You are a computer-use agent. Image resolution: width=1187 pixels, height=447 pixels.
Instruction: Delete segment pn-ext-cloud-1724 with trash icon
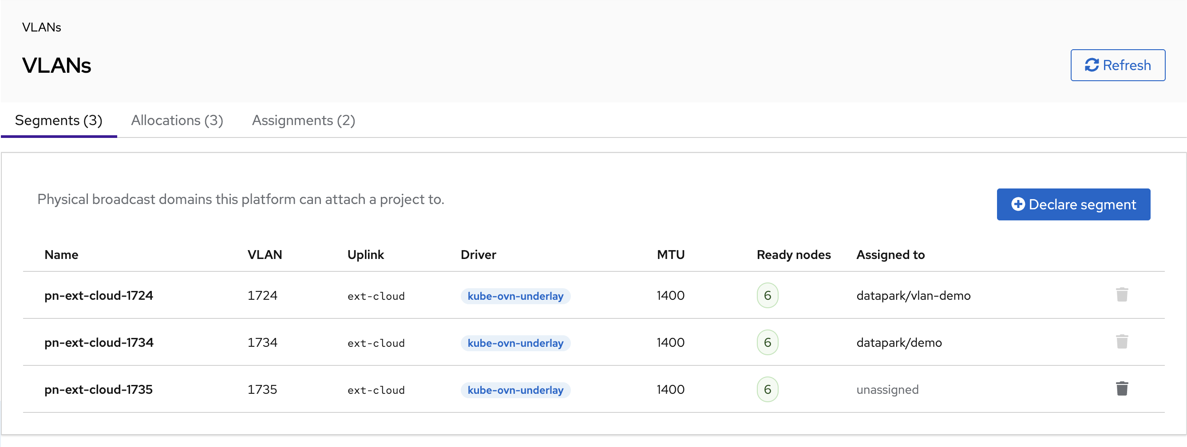(x=1122, y=295)
